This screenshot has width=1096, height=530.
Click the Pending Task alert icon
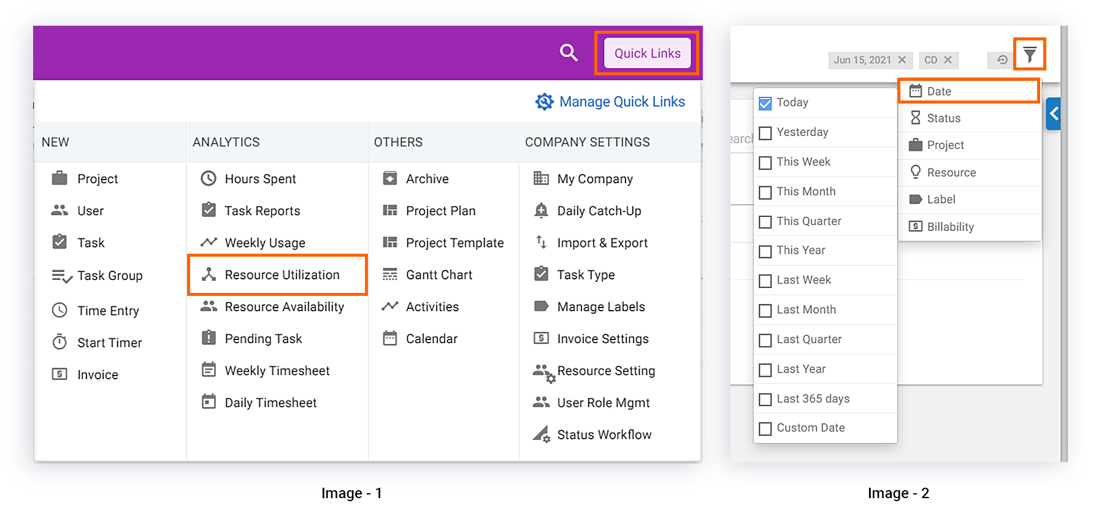pos(209,337)
